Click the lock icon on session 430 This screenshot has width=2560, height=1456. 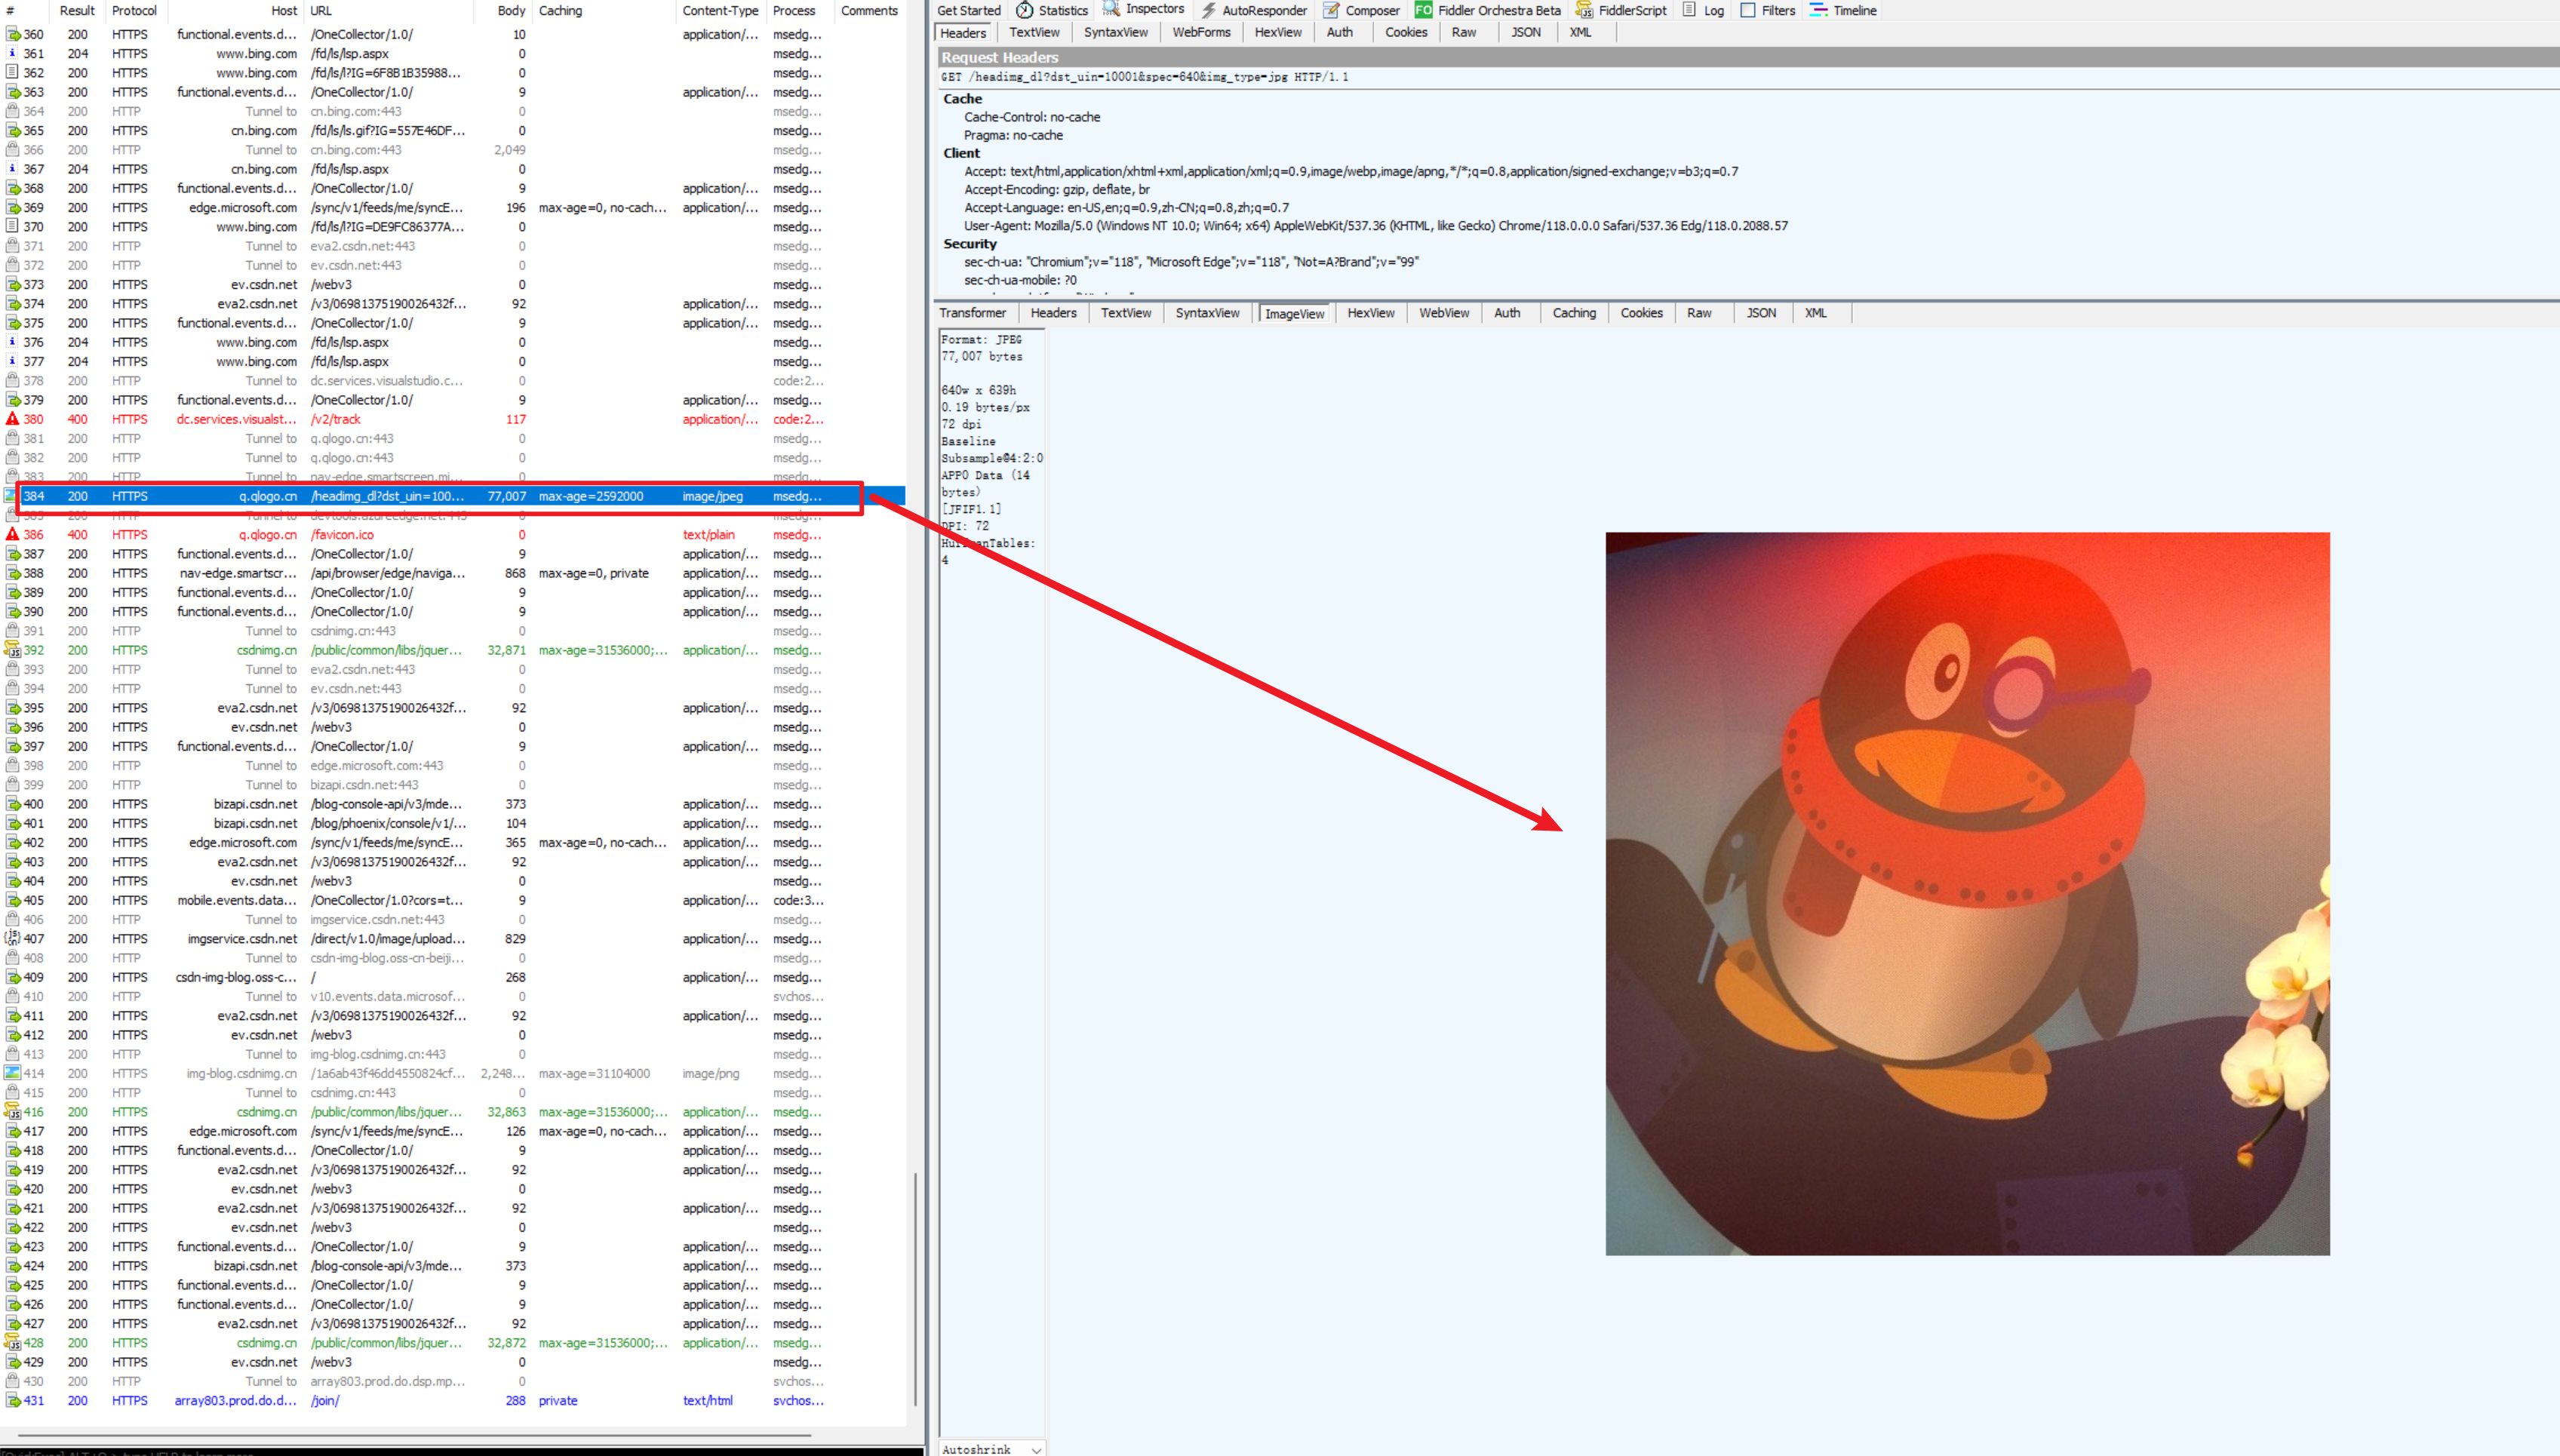(12, 1381)
